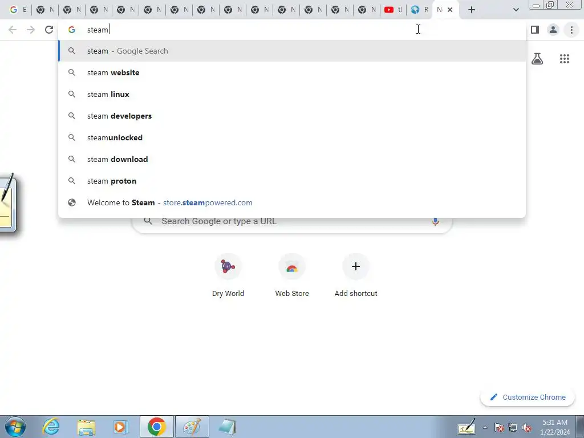Viewport: 584px width, 438px height.
Task: Click the muted volume tray icon
Action: (526, 427)
